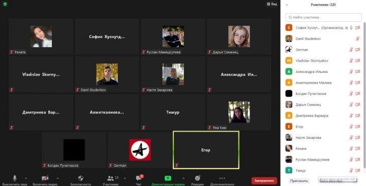366x186 pixels.
Task: Open the More three-dots icon
Action: pyautogui.click(x=222, y=178)
